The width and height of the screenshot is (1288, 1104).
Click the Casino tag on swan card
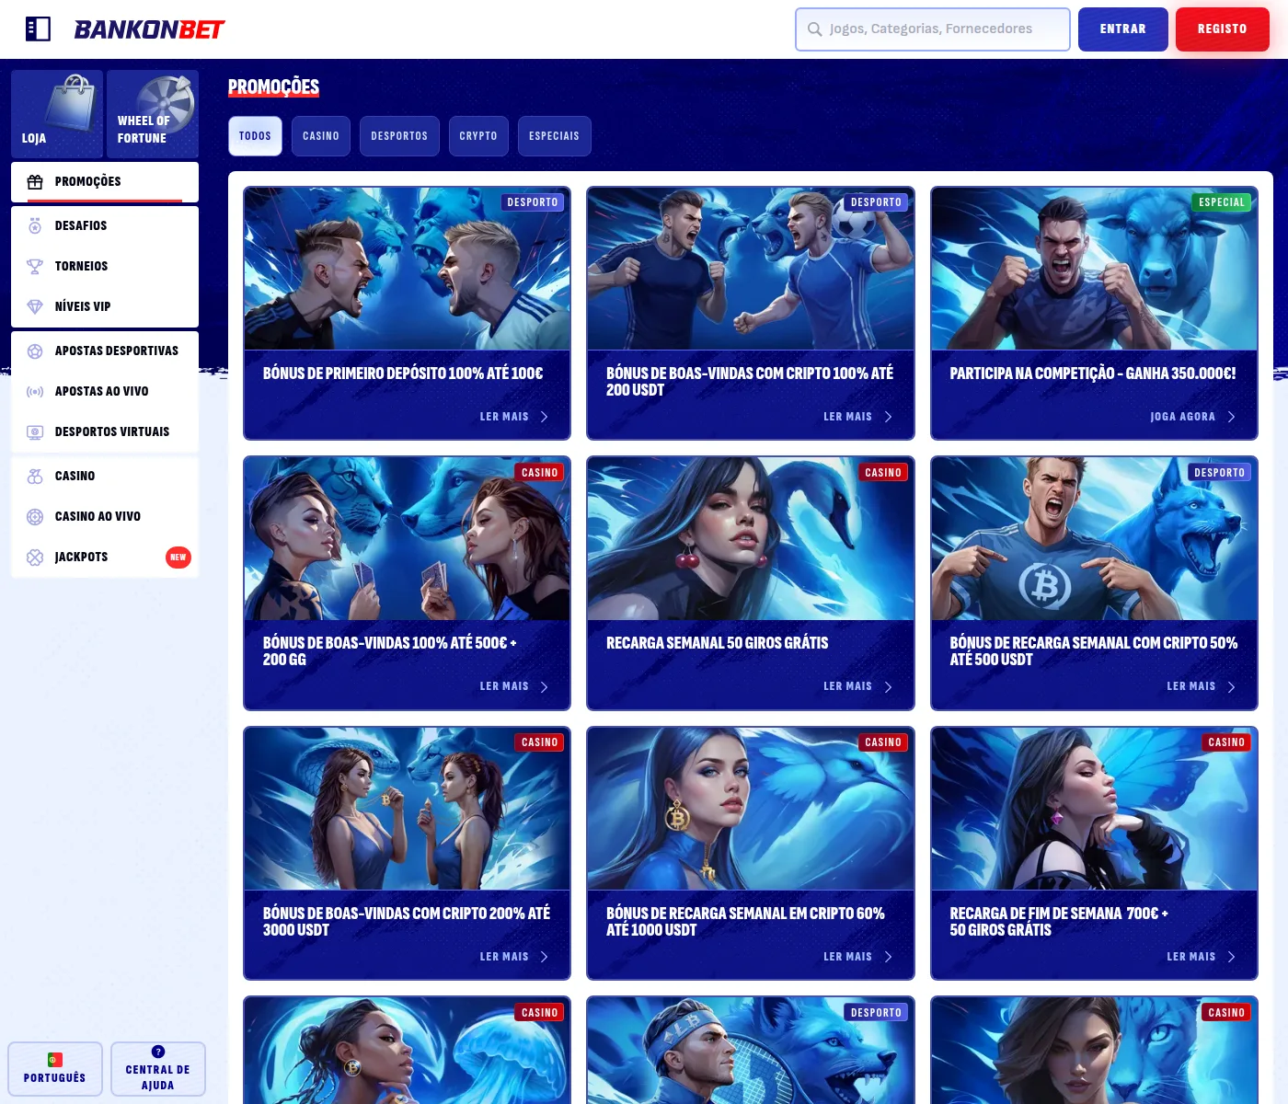pos(883,473)
